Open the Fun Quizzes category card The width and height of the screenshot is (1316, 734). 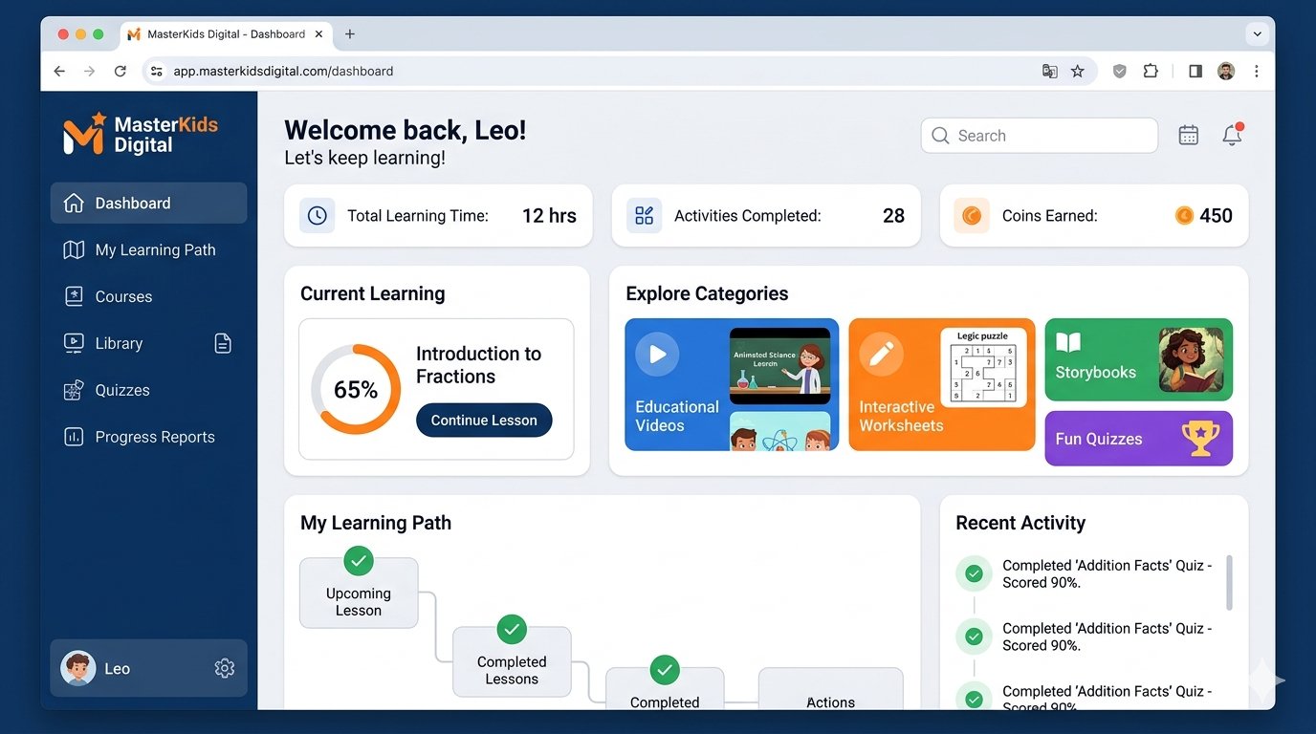pyautogui.click(x=1139, y=439)
